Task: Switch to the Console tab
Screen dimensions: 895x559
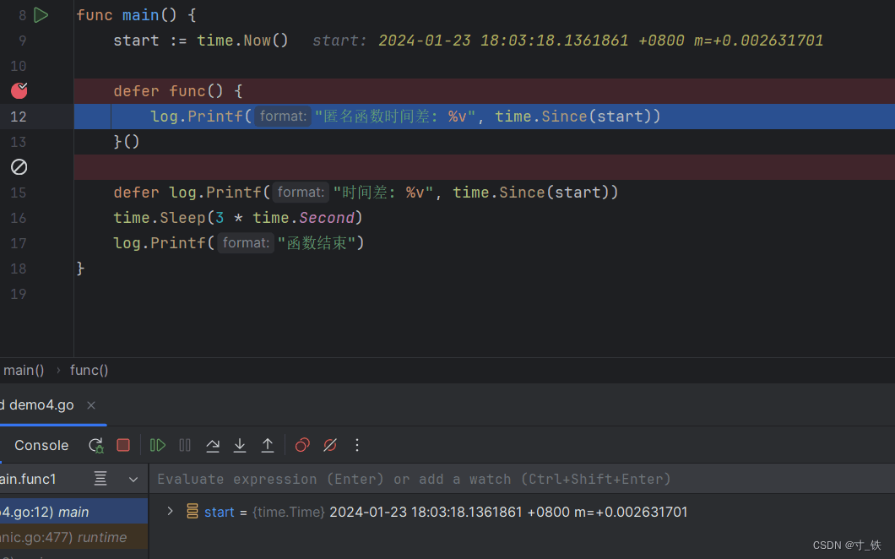Action: (x=41, y=445)
